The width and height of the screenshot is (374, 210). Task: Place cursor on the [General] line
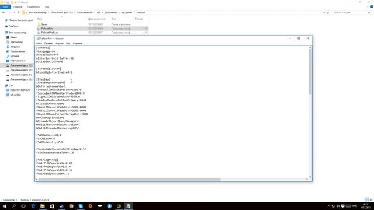point(43,48)
